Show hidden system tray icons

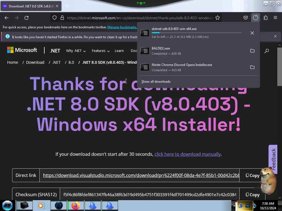click(x=234, y=206)
